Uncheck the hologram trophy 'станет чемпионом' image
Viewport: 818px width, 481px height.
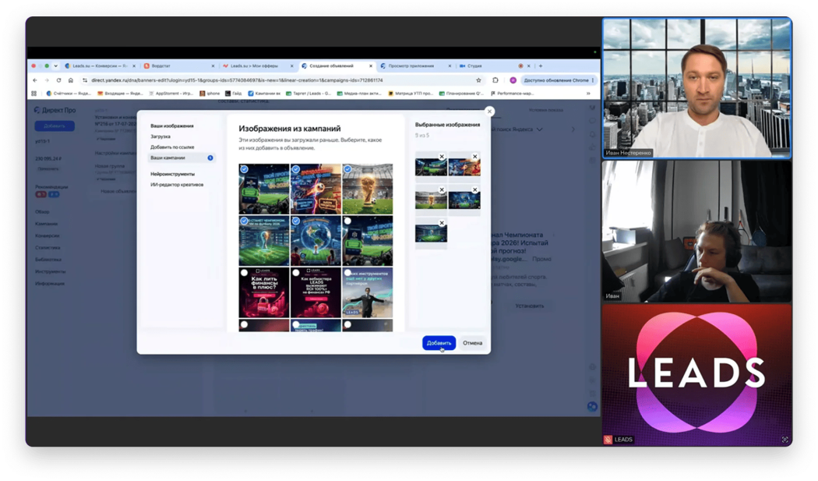pos(244,221)
